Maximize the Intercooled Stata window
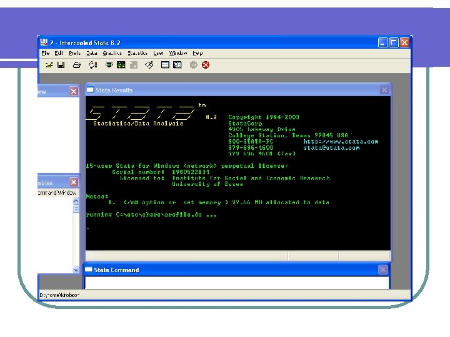The width and height of the screenshot is (450, 337). (x=394, y=42)
